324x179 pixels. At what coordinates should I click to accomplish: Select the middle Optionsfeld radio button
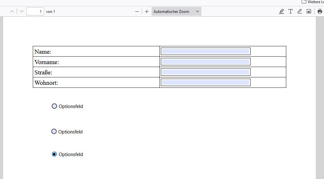pyautogui.click(x=54, y=132)
